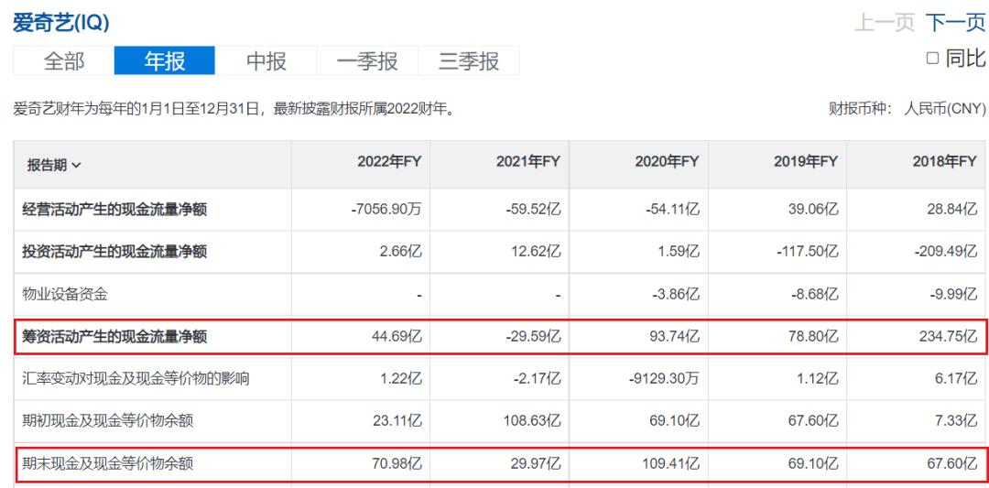Select the 2021年FY column header
The image size is (989, 488).
click(x=528, y=161)
